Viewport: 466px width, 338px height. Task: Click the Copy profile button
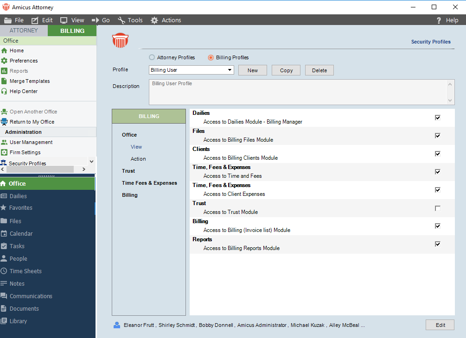point(286,70)
